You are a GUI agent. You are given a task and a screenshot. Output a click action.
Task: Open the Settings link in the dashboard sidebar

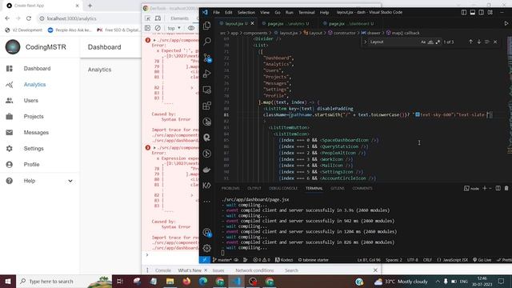tap(34, 149)
